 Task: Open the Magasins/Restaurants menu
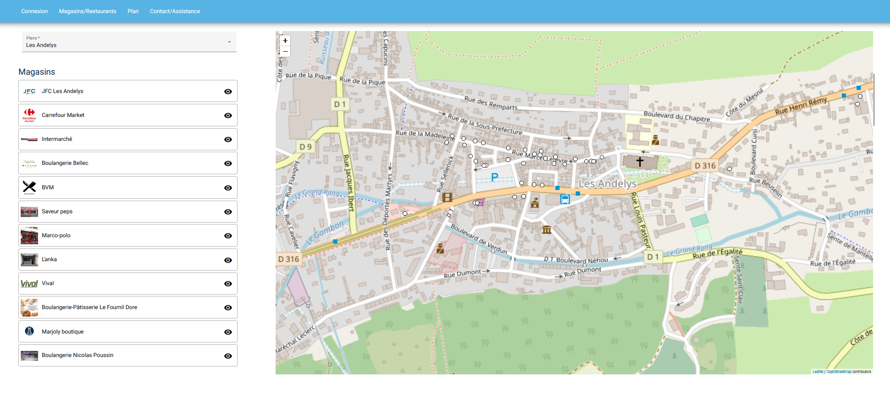[87, 11]
